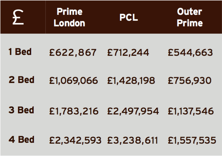
Task: Highlight the £3,238,611 figure
Action: tap(133, 140)
